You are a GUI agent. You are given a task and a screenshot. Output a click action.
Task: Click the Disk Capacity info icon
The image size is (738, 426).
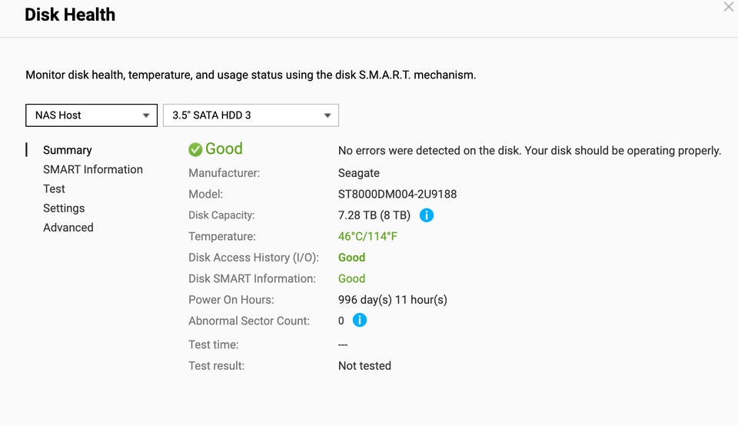[427, 215]
